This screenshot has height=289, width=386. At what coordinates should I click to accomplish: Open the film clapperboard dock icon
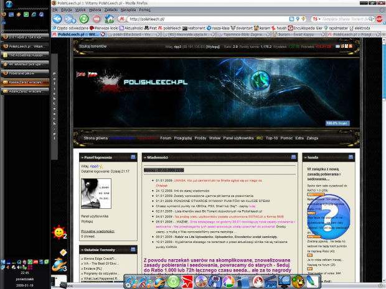[x=271, y=282]
